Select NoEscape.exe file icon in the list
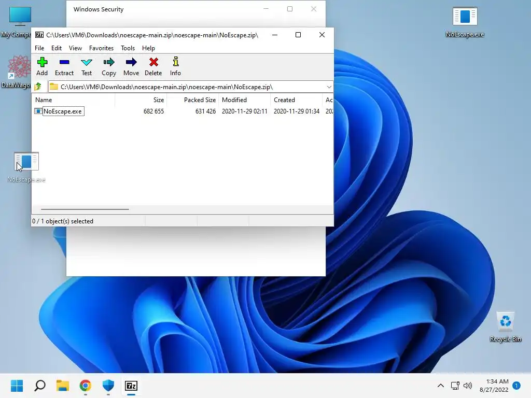The height and width of the screenshot is (398, 531). (x=38, y=111)
